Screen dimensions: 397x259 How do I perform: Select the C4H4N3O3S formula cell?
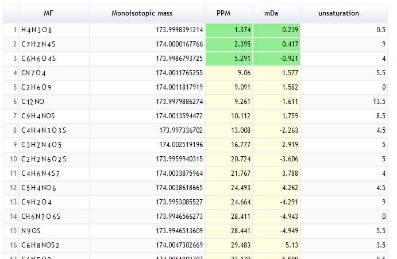pos(54,130)
